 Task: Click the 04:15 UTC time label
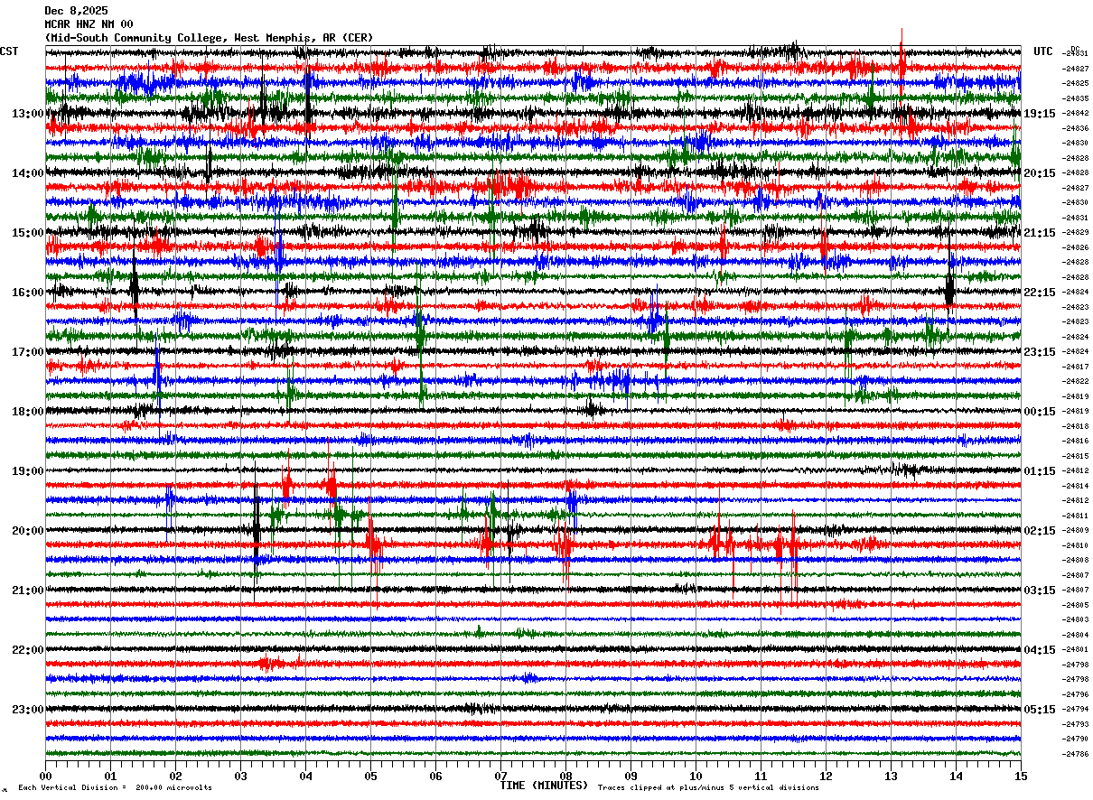tap(1040, 649)
